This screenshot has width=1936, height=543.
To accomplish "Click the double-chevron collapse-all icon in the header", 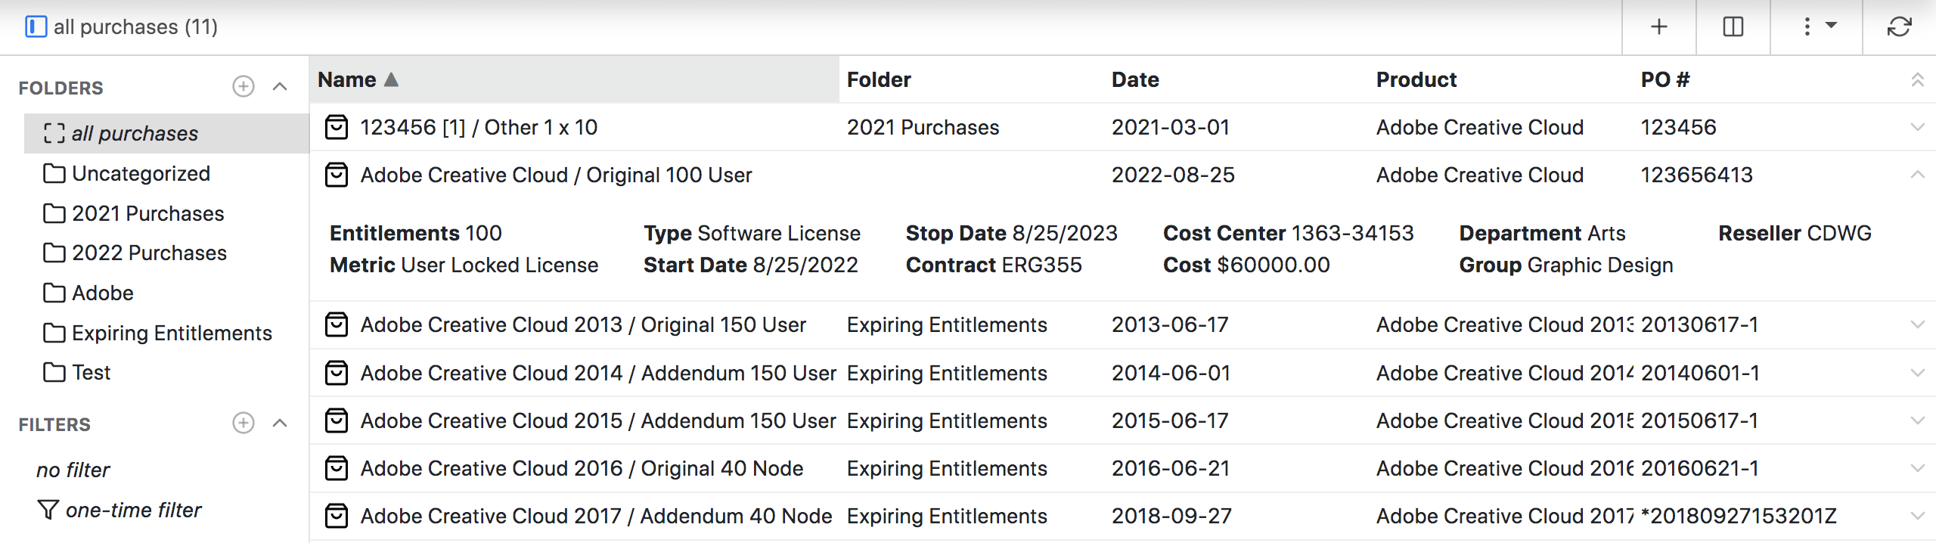I will [1919, 79].
